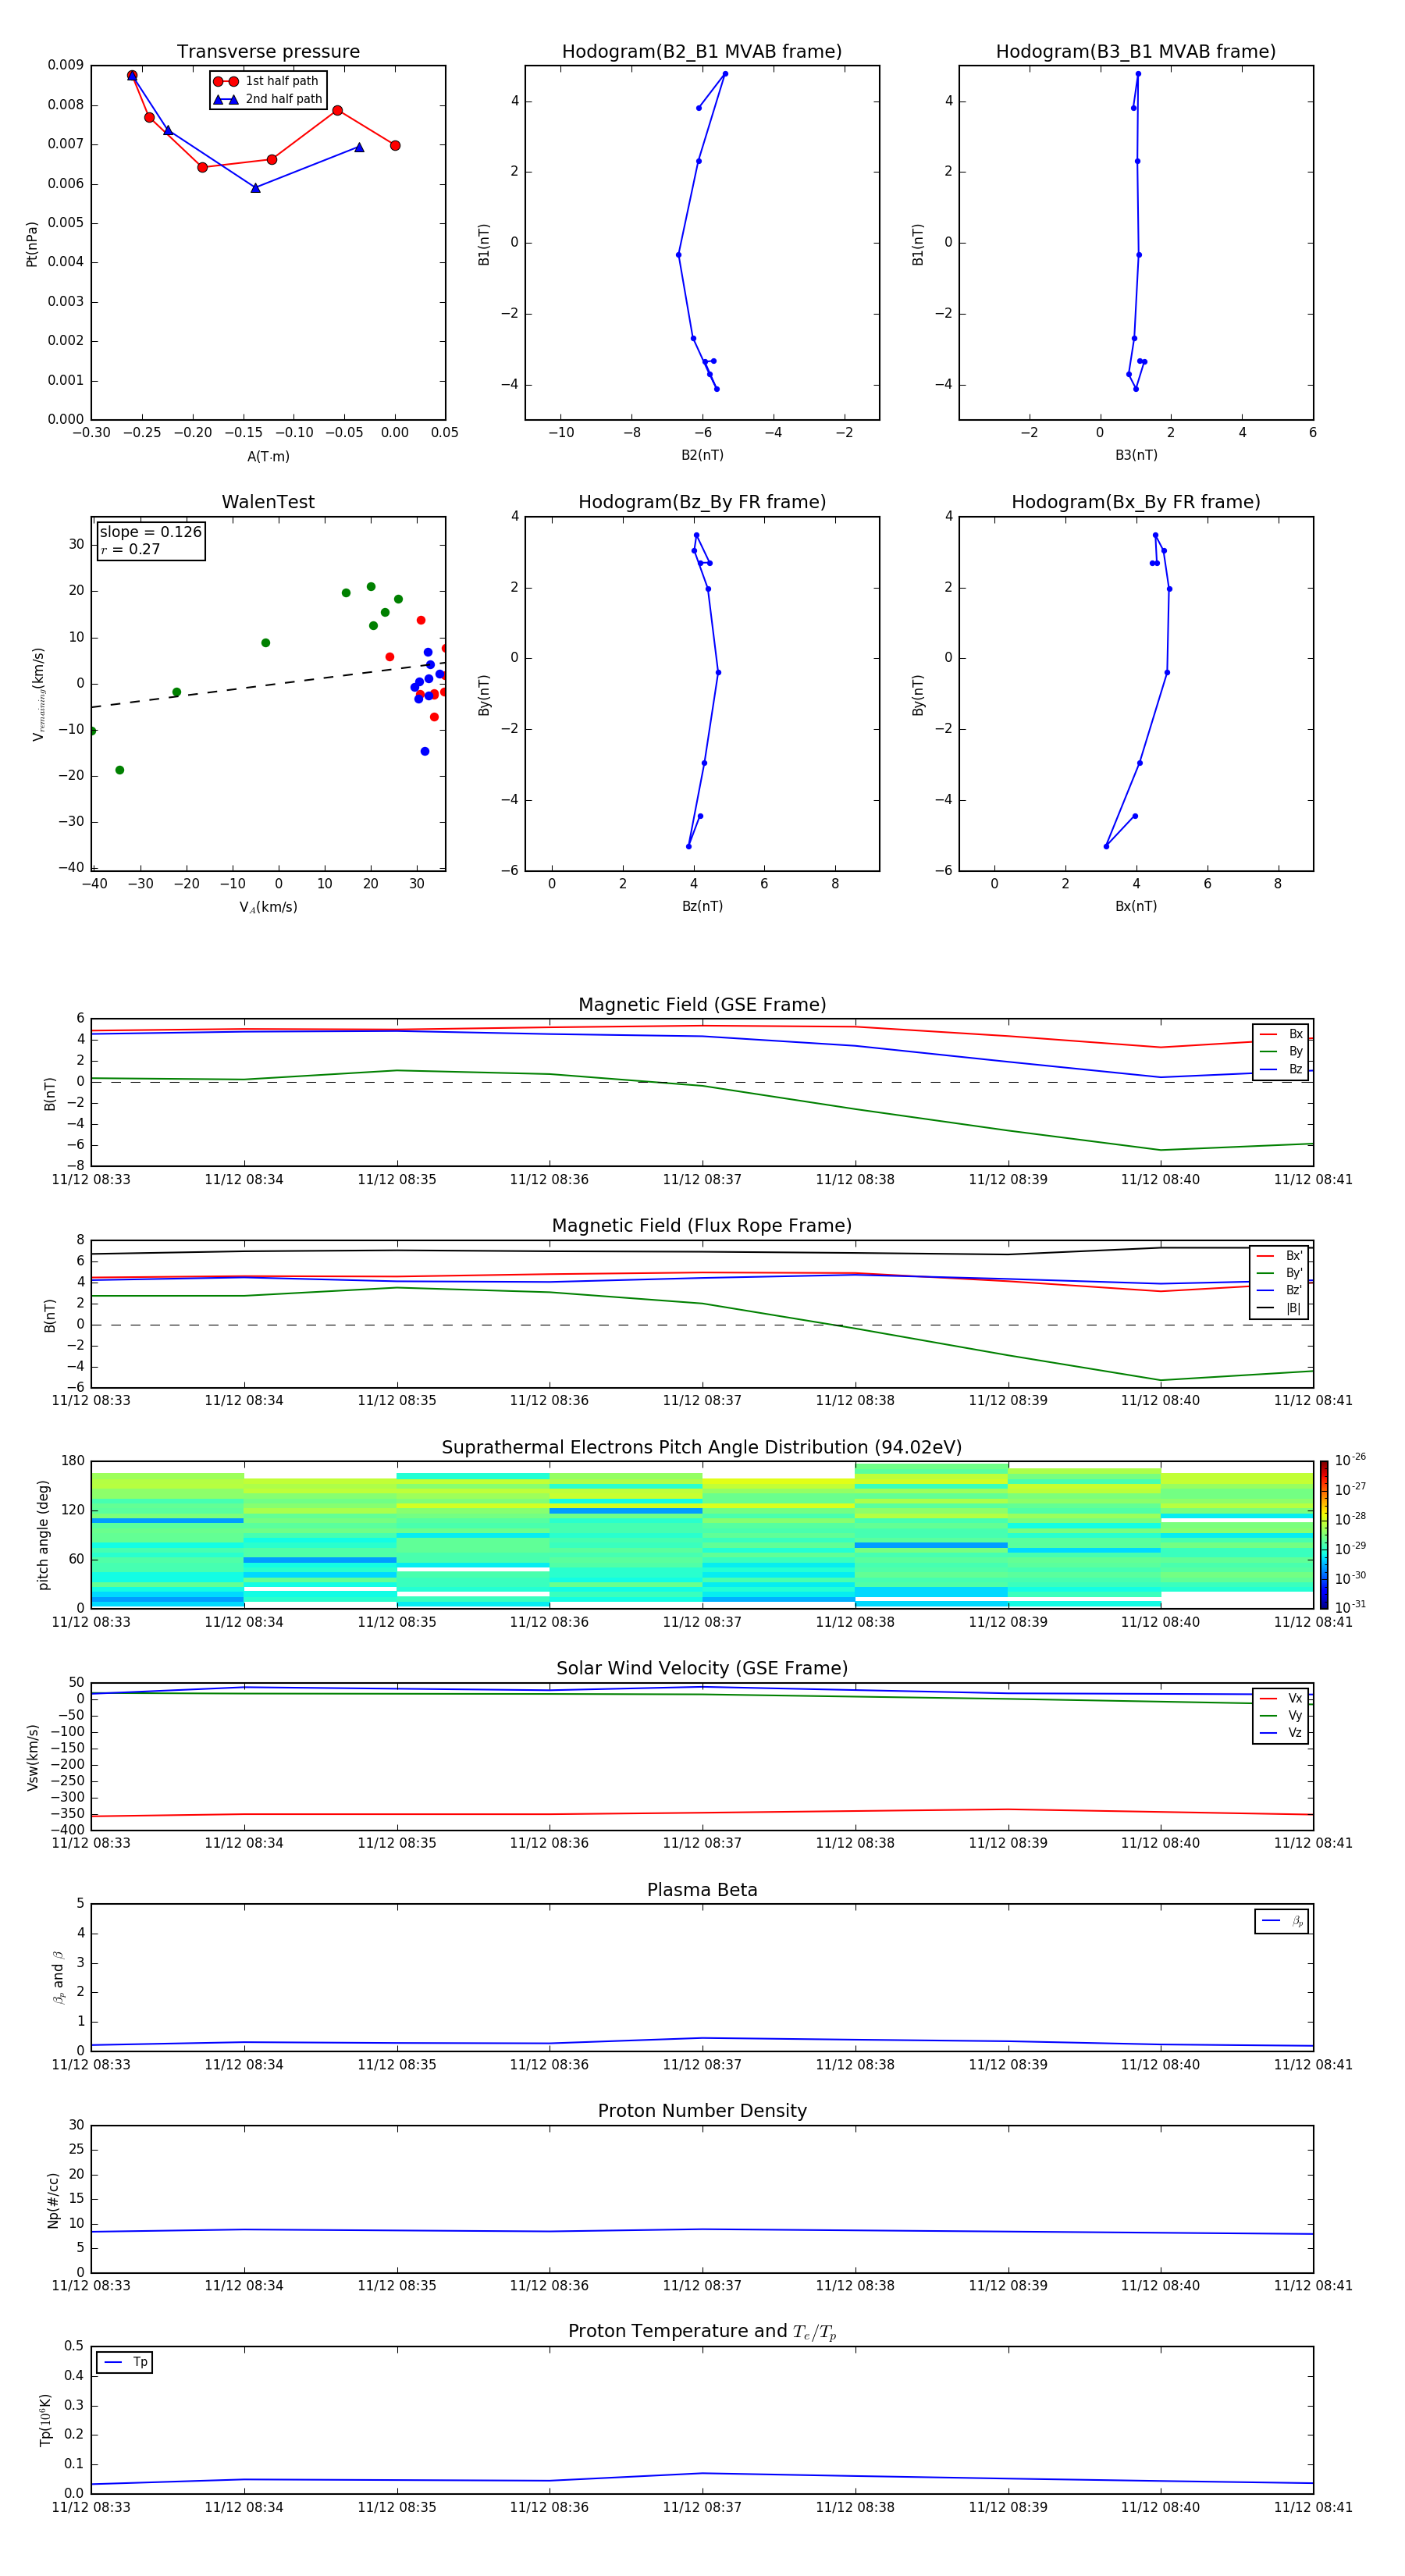The width and height of the screenshot is (1405, 2576).
Task: Select the By' entry in Flux Rope legend
Action: (1280, 1273)
